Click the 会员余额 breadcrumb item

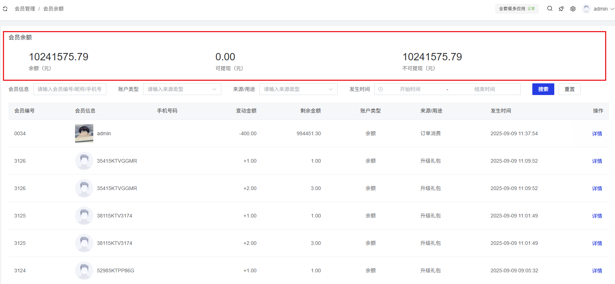[x=53, y=9]
